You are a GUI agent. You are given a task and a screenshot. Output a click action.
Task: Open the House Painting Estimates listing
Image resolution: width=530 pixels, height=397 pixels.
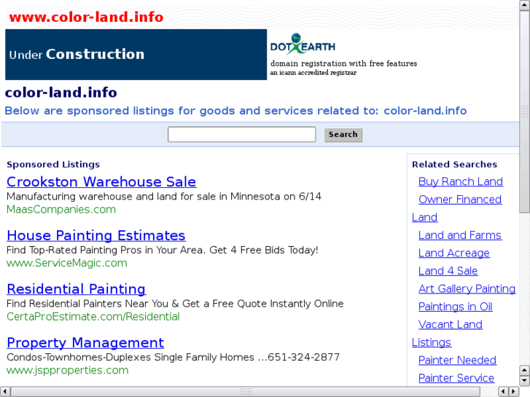[96, 235]
